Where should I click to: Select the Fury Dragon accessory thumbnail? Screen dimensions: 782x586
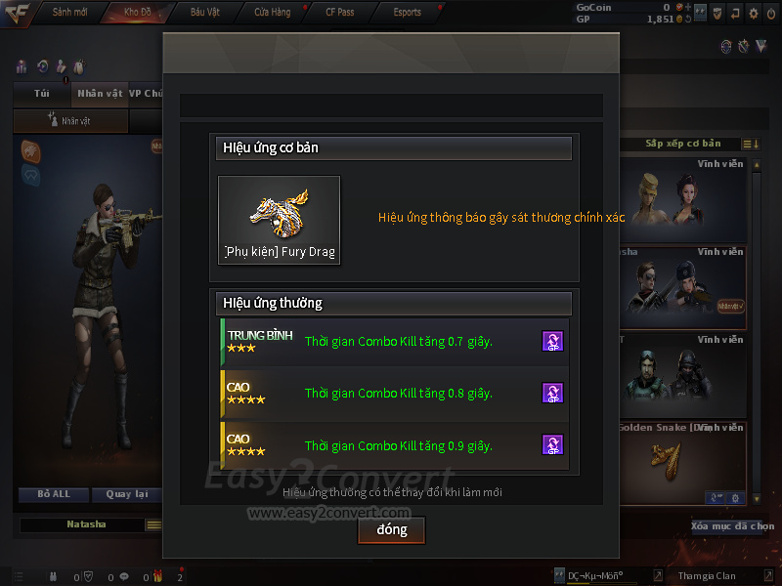click(x=280, y=220)
